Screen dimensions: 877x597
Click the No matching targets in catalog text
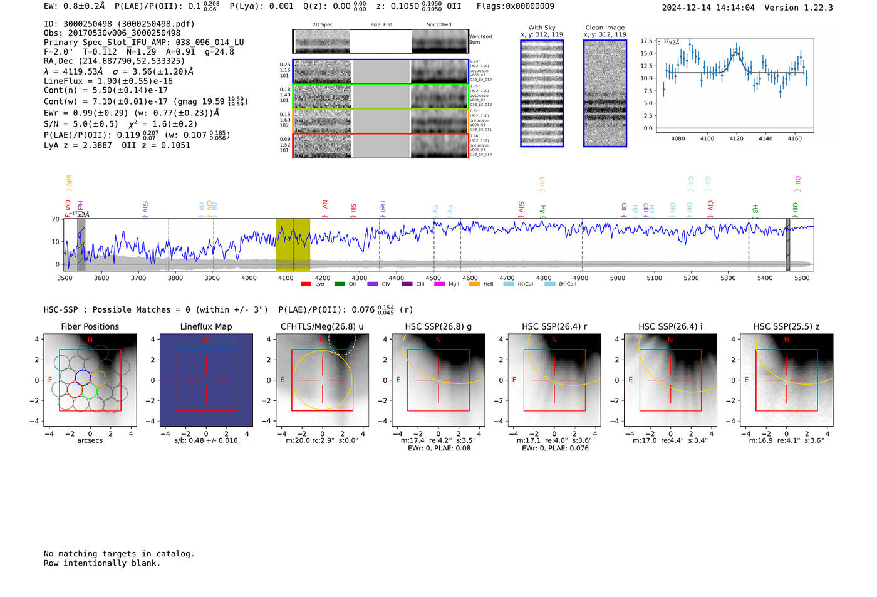pyautogui.click(x=119, y=554)
